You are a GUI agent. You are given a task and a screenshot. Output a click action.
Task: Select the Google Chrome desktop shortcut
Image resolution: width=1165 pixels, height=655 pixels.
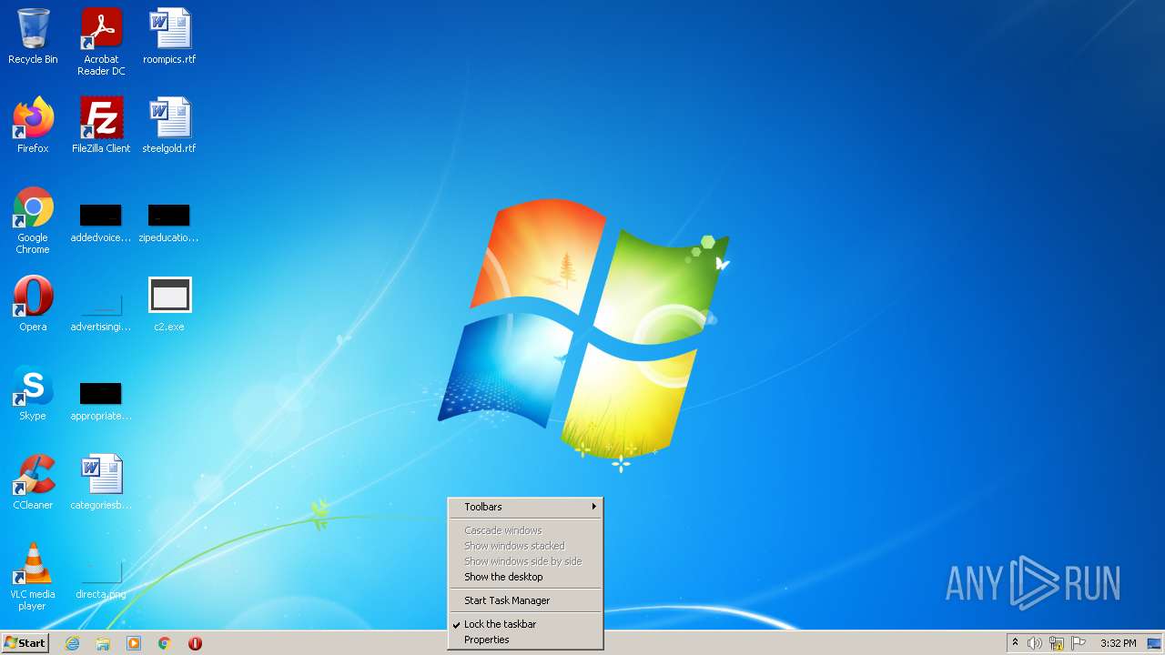[x=33, y=221]
